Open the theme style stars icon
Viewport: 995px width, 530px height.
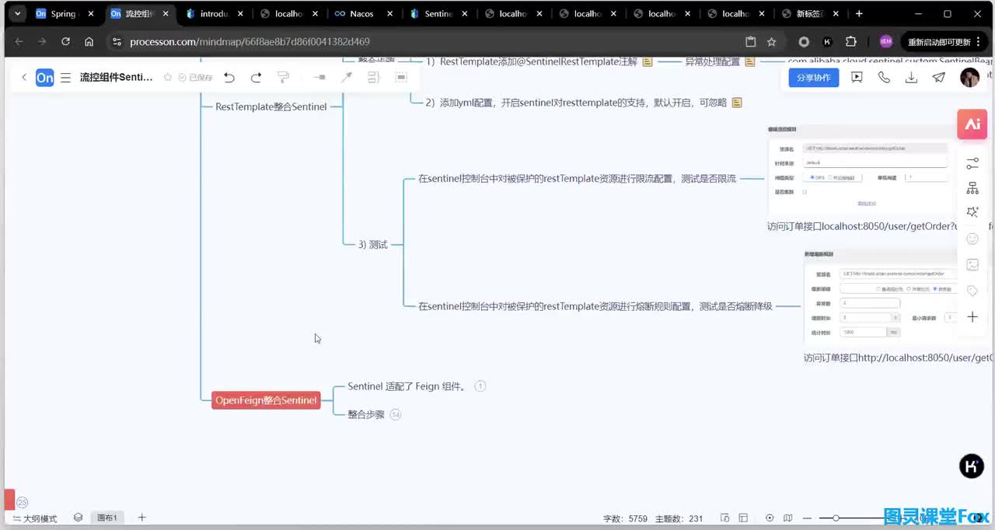click(x=972, y=212)
